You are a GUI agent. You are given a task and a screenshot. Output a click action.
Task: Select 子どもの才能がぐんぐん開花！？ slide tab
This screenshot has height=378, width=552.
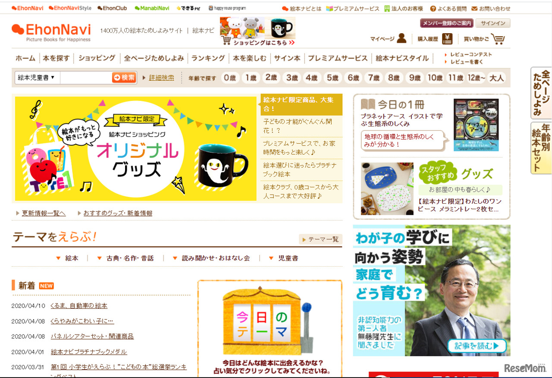click(x=301, y=126)
